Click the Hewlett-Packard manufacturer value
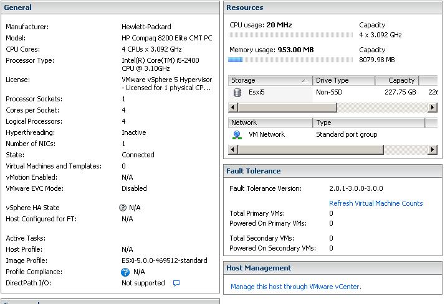Screen dimensions: 445x304 pyautogui.click(x=146, y=27)
